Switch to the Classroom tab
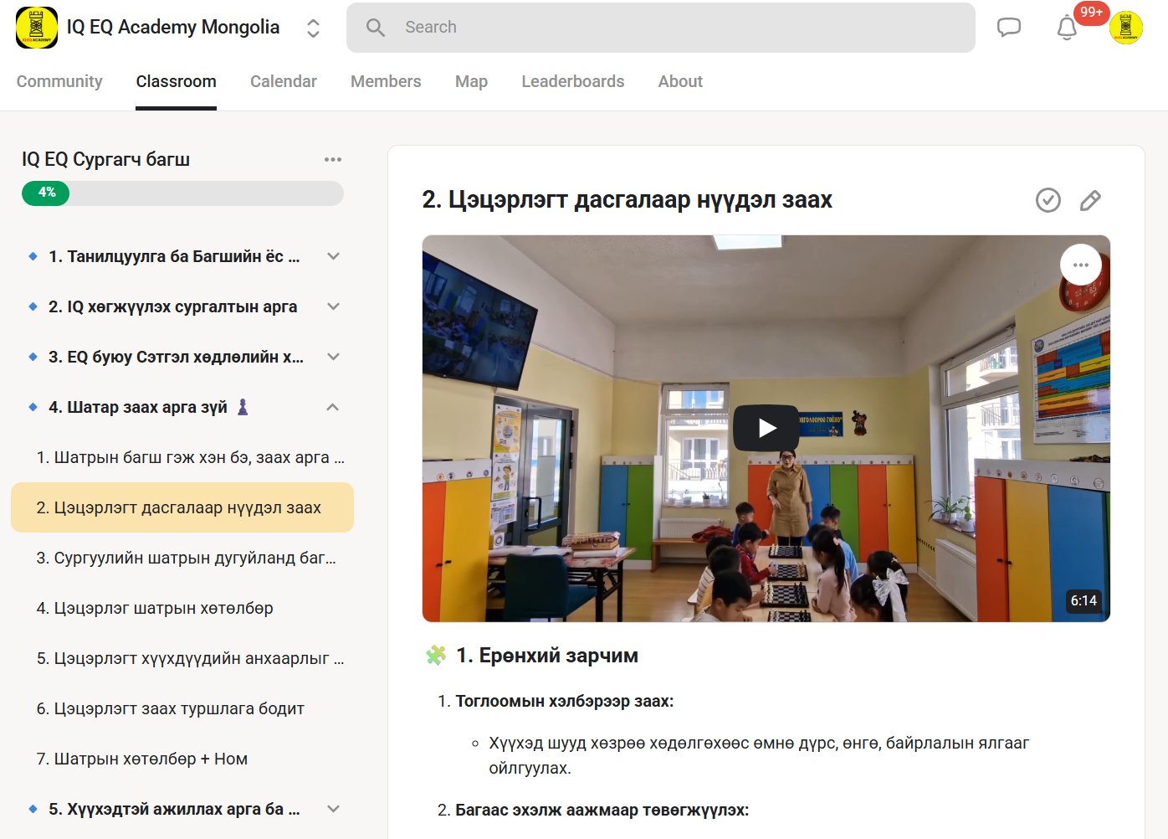The width and height of the screenshot is (1168, 839). coord(177,81)
